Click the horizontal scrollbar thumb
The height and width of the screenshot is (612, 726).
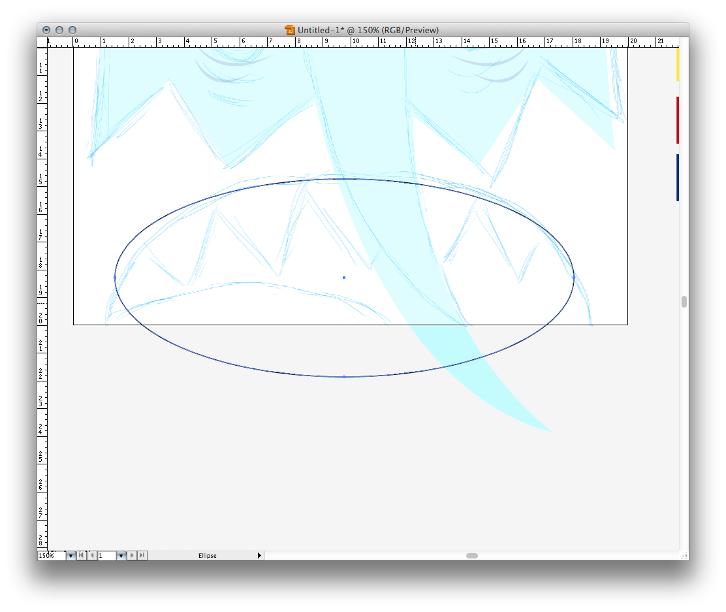tap(471, 556)
